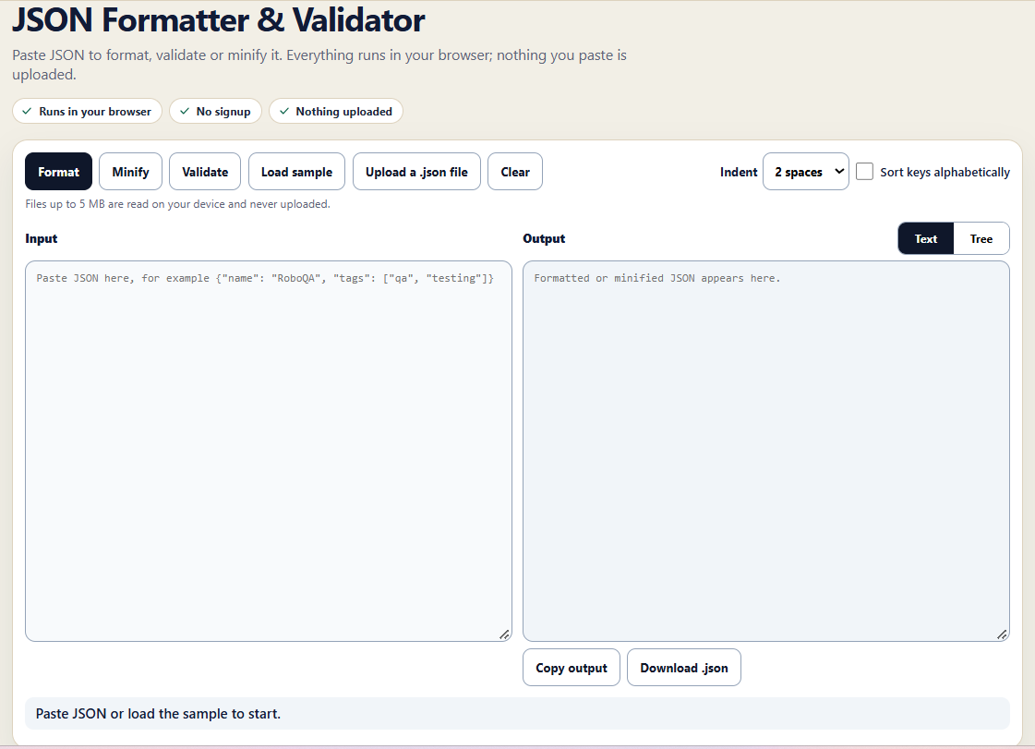This screenshot has height=749, width=1035.
Task: Click the Input label
Action: pyautogui.click(x=42, y=238)
